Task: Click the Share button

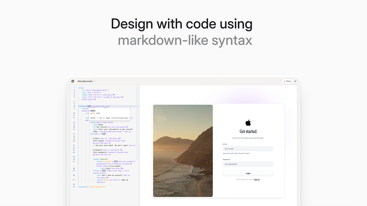Action: [288, 81]
